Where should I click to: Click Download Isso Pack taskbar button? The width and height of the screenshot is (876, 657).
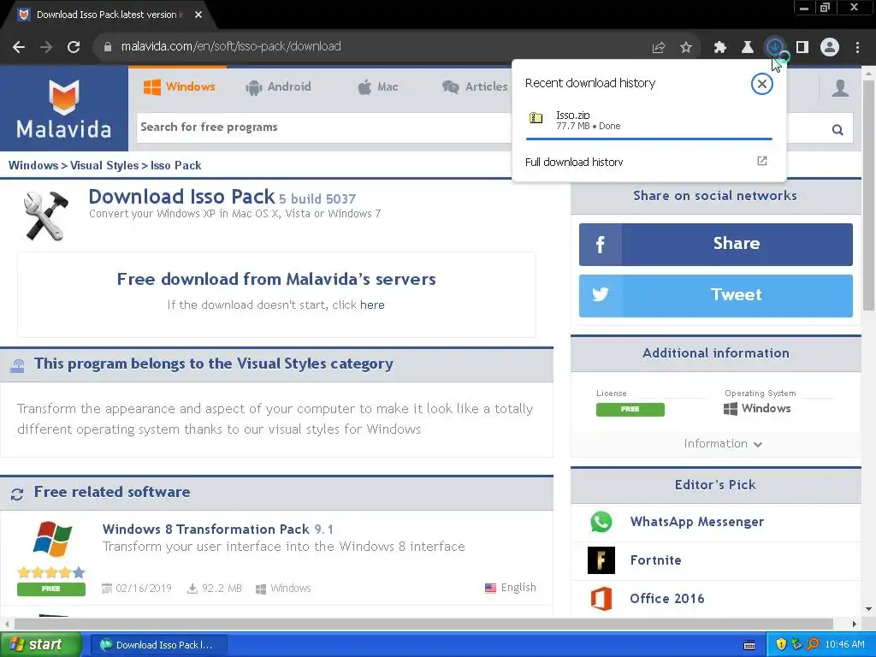(158, 645)
